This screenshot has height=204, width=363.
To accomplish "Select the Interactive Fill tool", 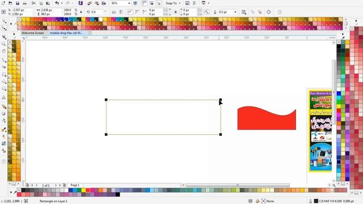I will tap(4, 137).
